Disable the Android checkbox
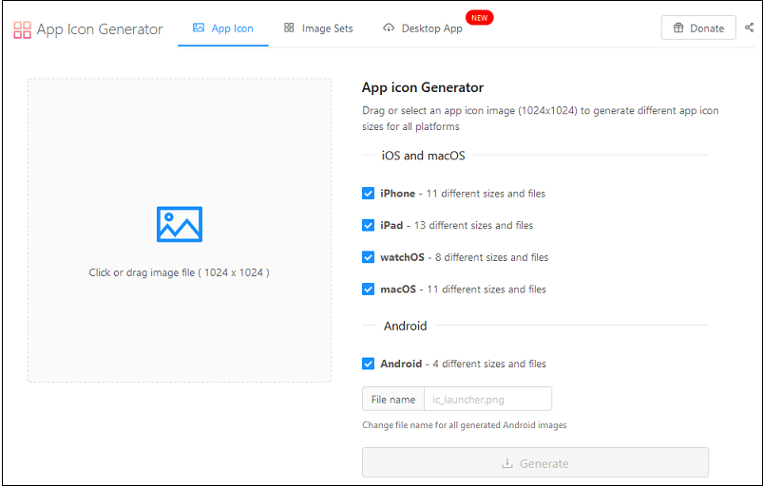This screenshot has height=486, width=763. pos(368,364)
